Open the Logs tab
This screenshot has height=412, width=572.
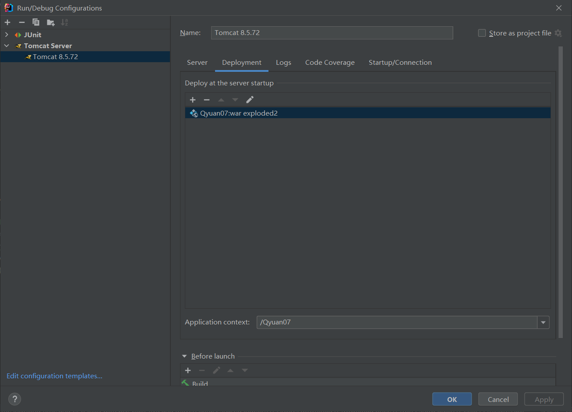(x=283, y=63)
